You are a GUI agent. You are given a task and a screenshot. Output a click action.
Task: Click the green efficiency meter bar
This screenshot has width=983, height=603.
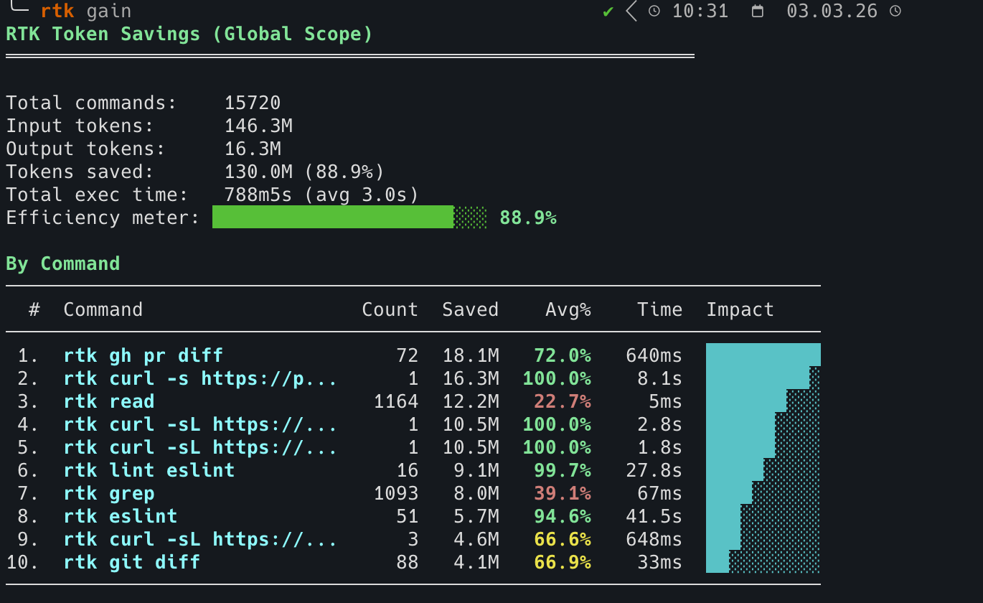point(333,217)
